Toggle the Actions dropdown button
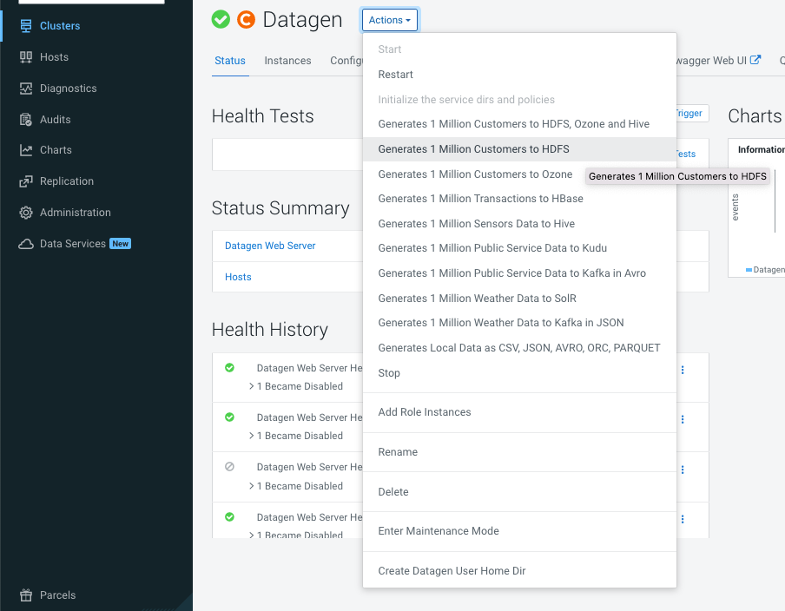The image size is (785, 611). [390, 20]
